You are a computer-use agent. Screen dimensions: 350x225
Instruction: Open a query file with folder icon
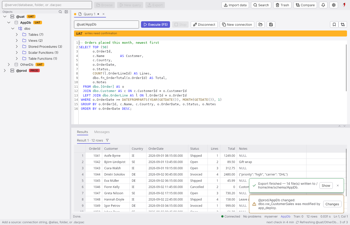[x=260, y=24]
